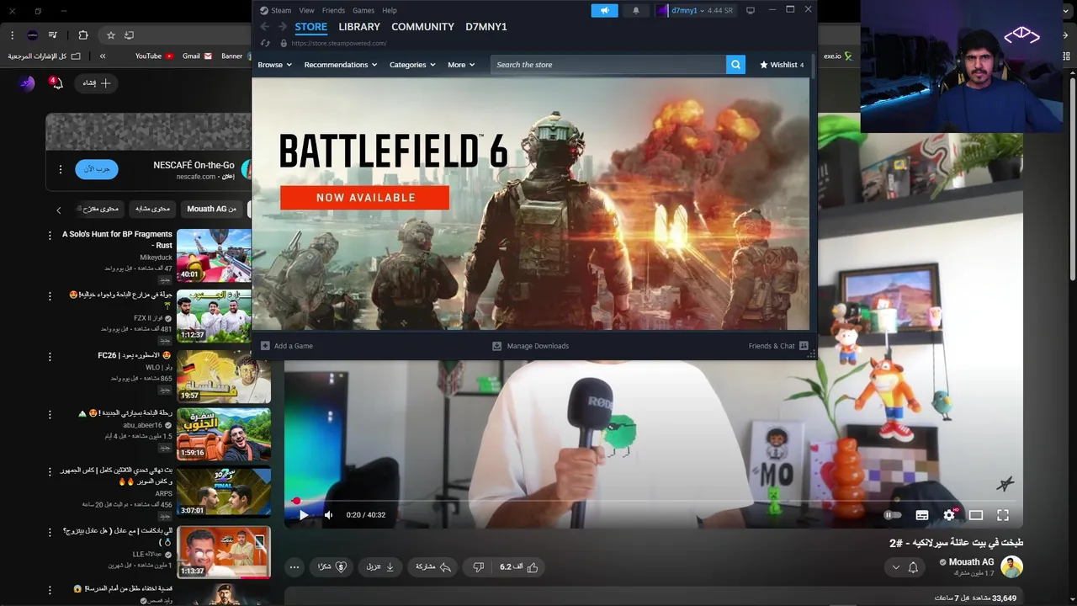
Task: Open Steam notifications bell
Action: pyautogui.click(x=635, y=10)
